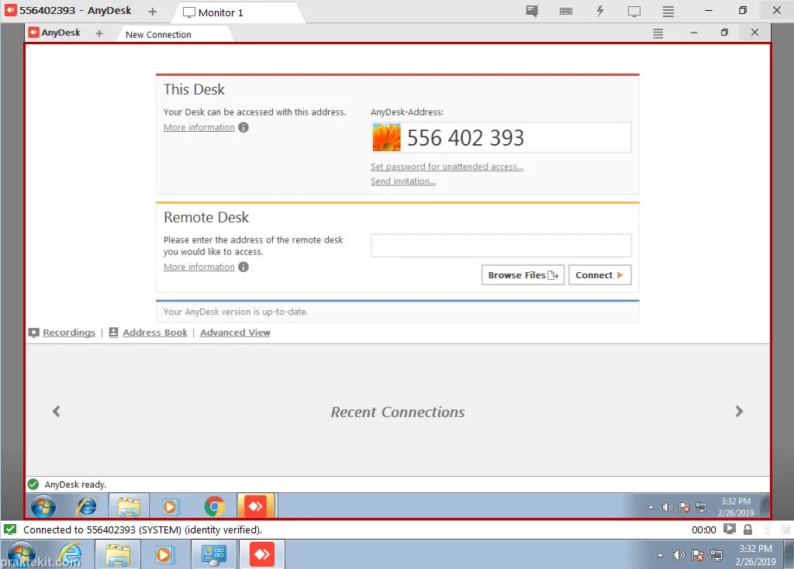Click the orange flower desk avatar
Screen dimensions: 794x569
[386, 137]
